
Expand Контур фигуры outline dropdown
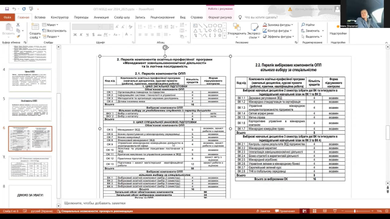click(x=278, y=30)
